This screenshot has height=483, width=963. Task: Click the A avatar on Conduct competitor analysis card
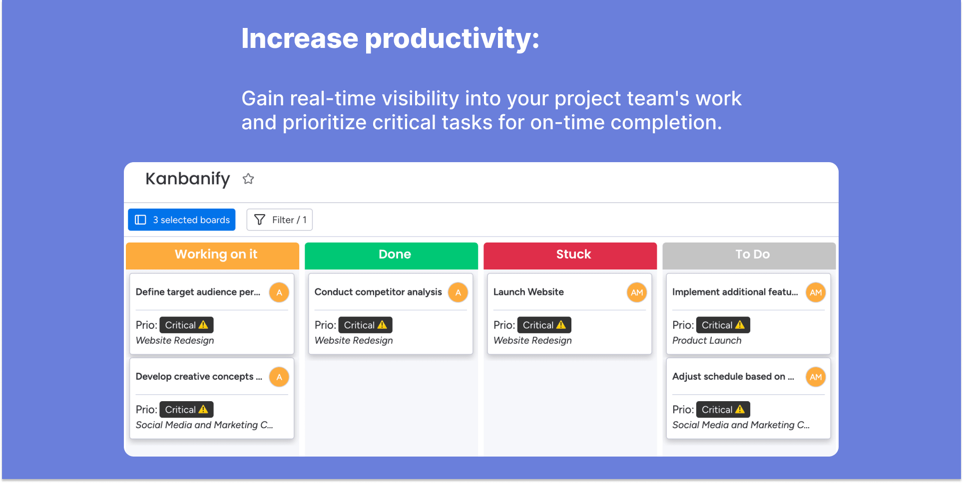tap(458, 292)
